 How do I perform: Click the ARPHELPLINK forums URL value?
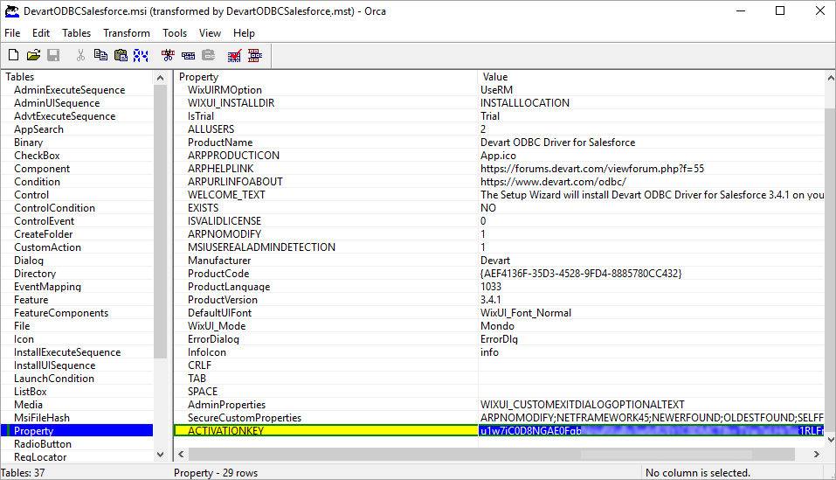click(x=591, y=169)
